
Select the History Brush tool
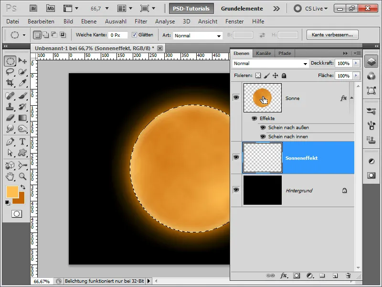(x=22, y=106)
